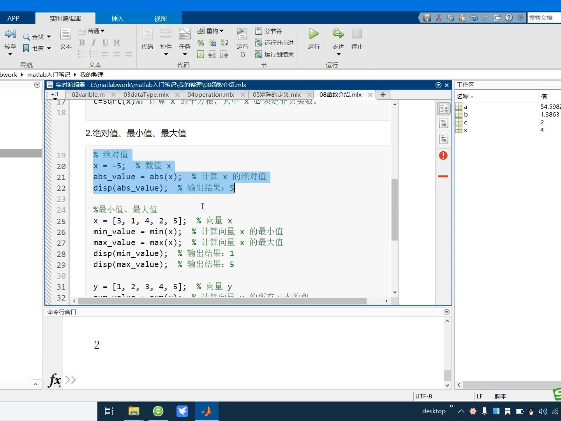Click the 名称 column header in Workspace
The width and height of the screenshot is (561, 421).
pos(496,96)
